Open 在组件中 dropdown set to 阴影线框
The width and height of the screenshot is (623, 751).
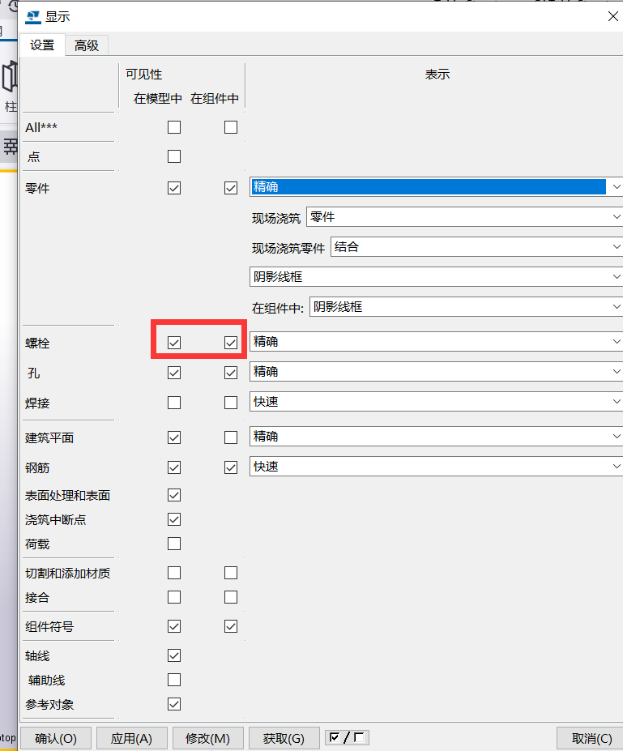pos(466,306)
